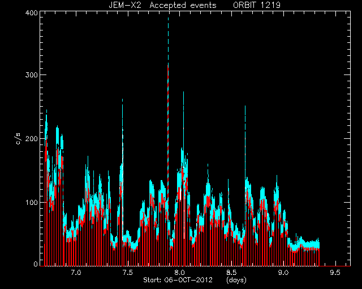Click the x-axis tick label 9.5

(x=335, y=273)
